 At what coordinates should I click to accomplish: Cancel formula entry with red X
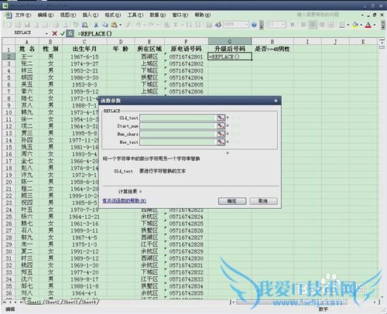[x=54, y=33]
